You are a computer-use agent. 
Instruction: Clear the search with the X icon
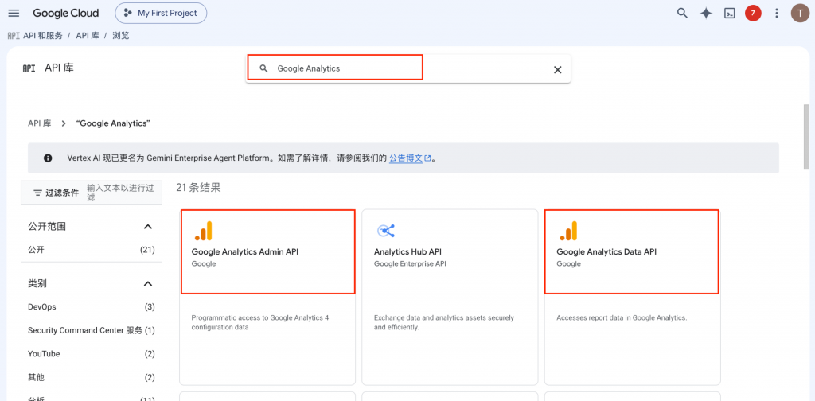(558, 69)
